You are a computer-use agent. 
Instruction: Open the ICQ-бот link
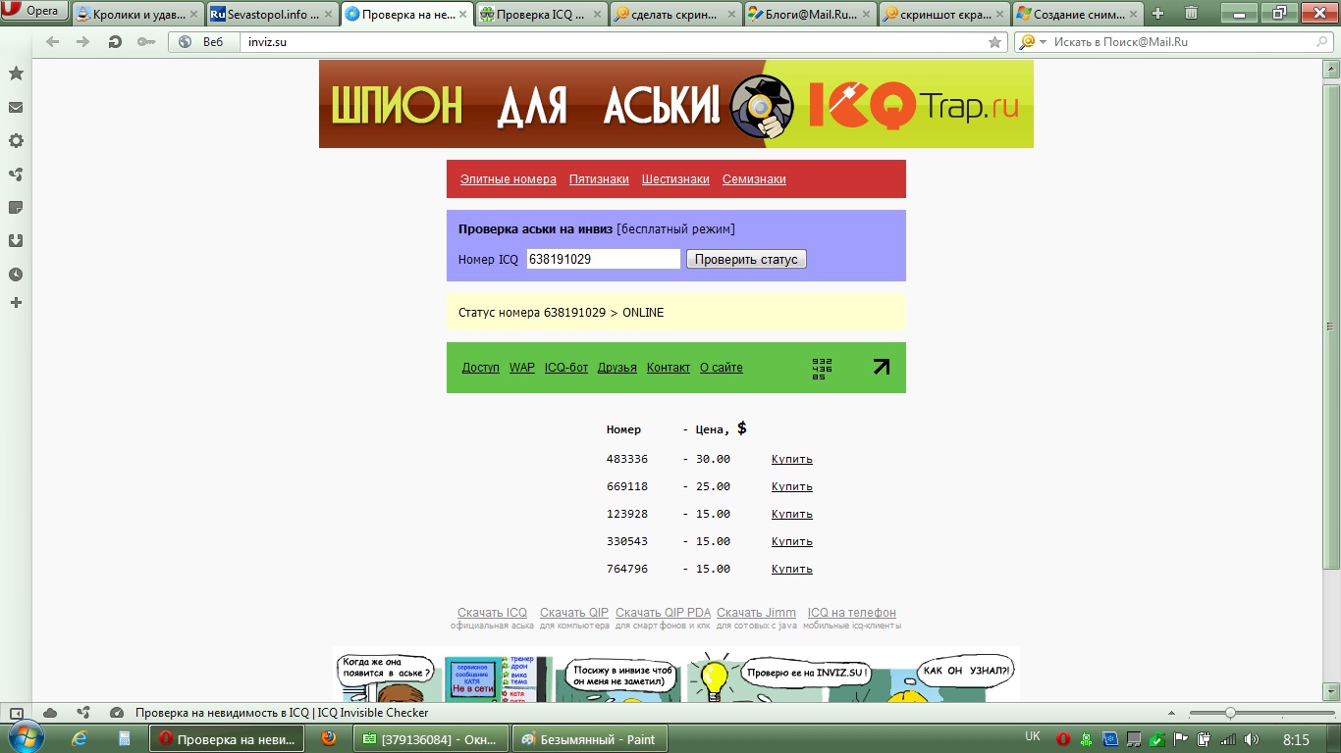tap(566, 368)
